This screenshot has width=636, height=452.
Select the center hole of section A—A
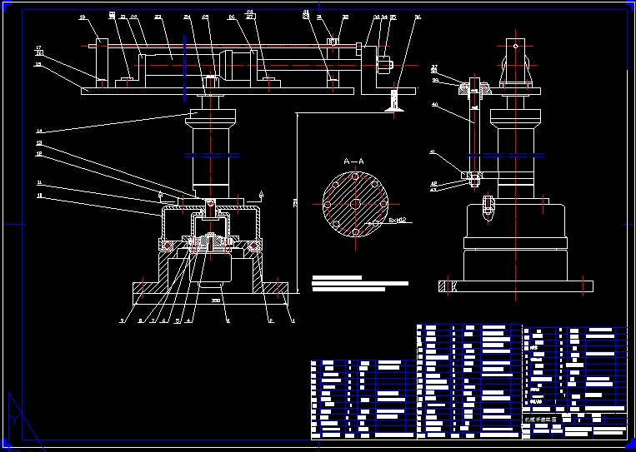[355, 204]
